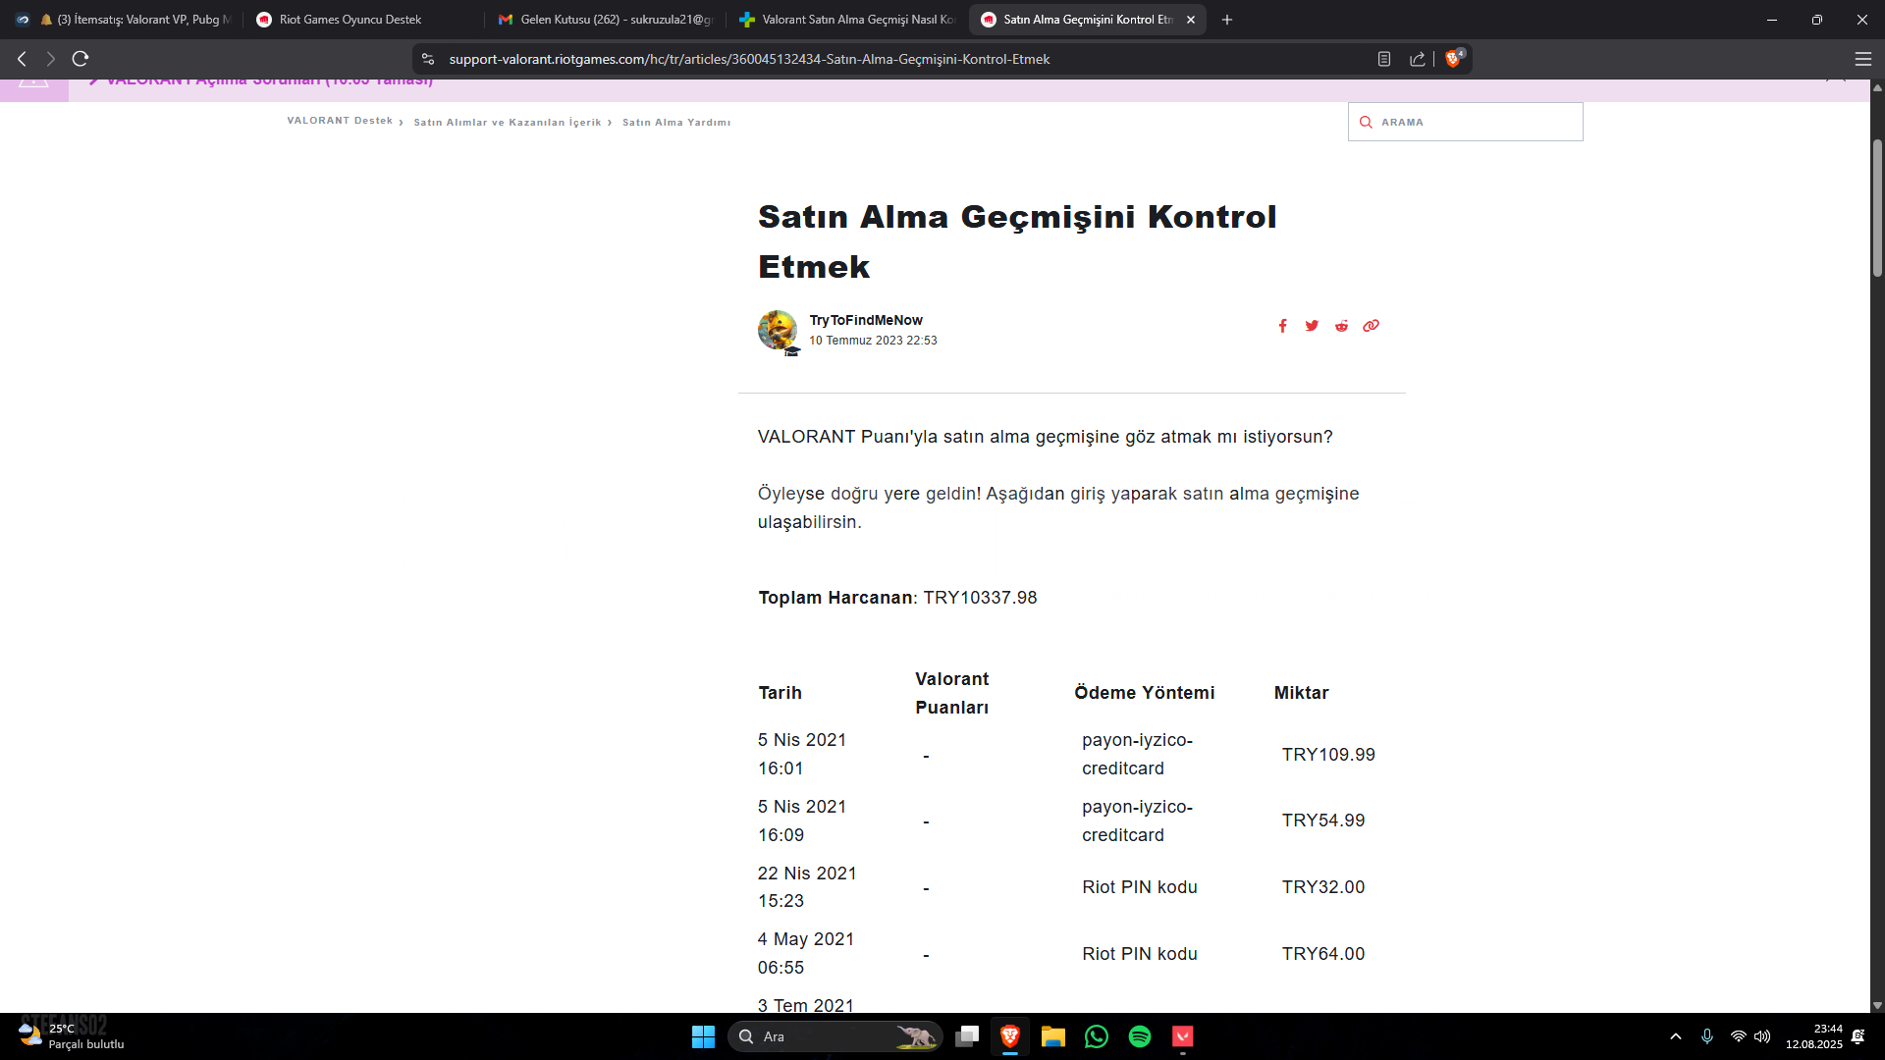
Task: Click the Valorant Puanları column header
Action: tap(951, 693)
